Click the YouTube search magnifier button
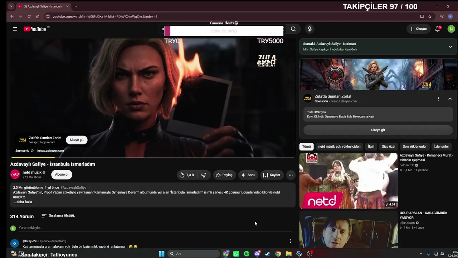The height and width of the screenshot is (258, 458). 293,29
